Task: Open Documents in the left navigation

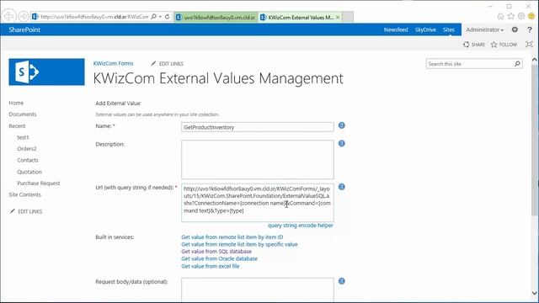Action: click(23, 114)
